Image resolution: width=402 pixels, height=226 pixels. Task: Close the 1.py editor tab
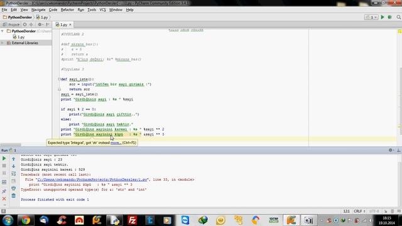[x=70, y=24]
